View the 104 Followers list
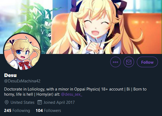162x116 pixels. click(48, 111)
